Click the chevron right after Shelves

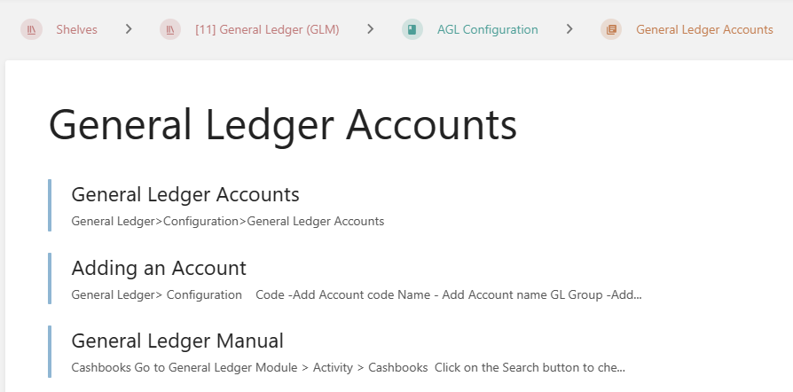[129, 29]
